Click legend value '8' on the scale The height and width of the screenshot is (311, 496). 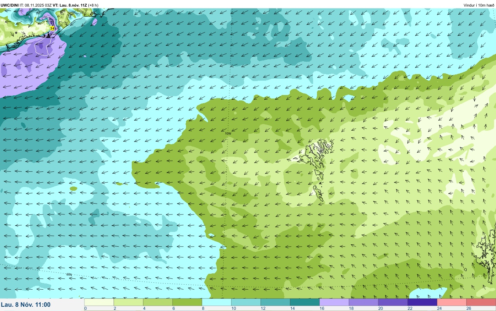click(x=203, y=308)
